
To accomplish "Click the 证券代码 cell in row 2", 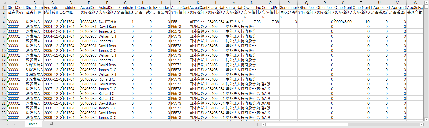I will tap(16, 12).
